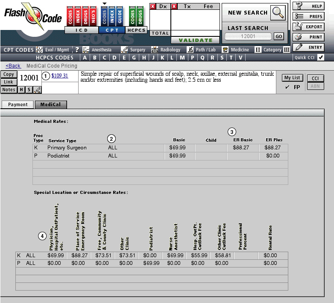Select HCPCS letter E
This screenshot has width=334, height=303.
coord(124,58)
